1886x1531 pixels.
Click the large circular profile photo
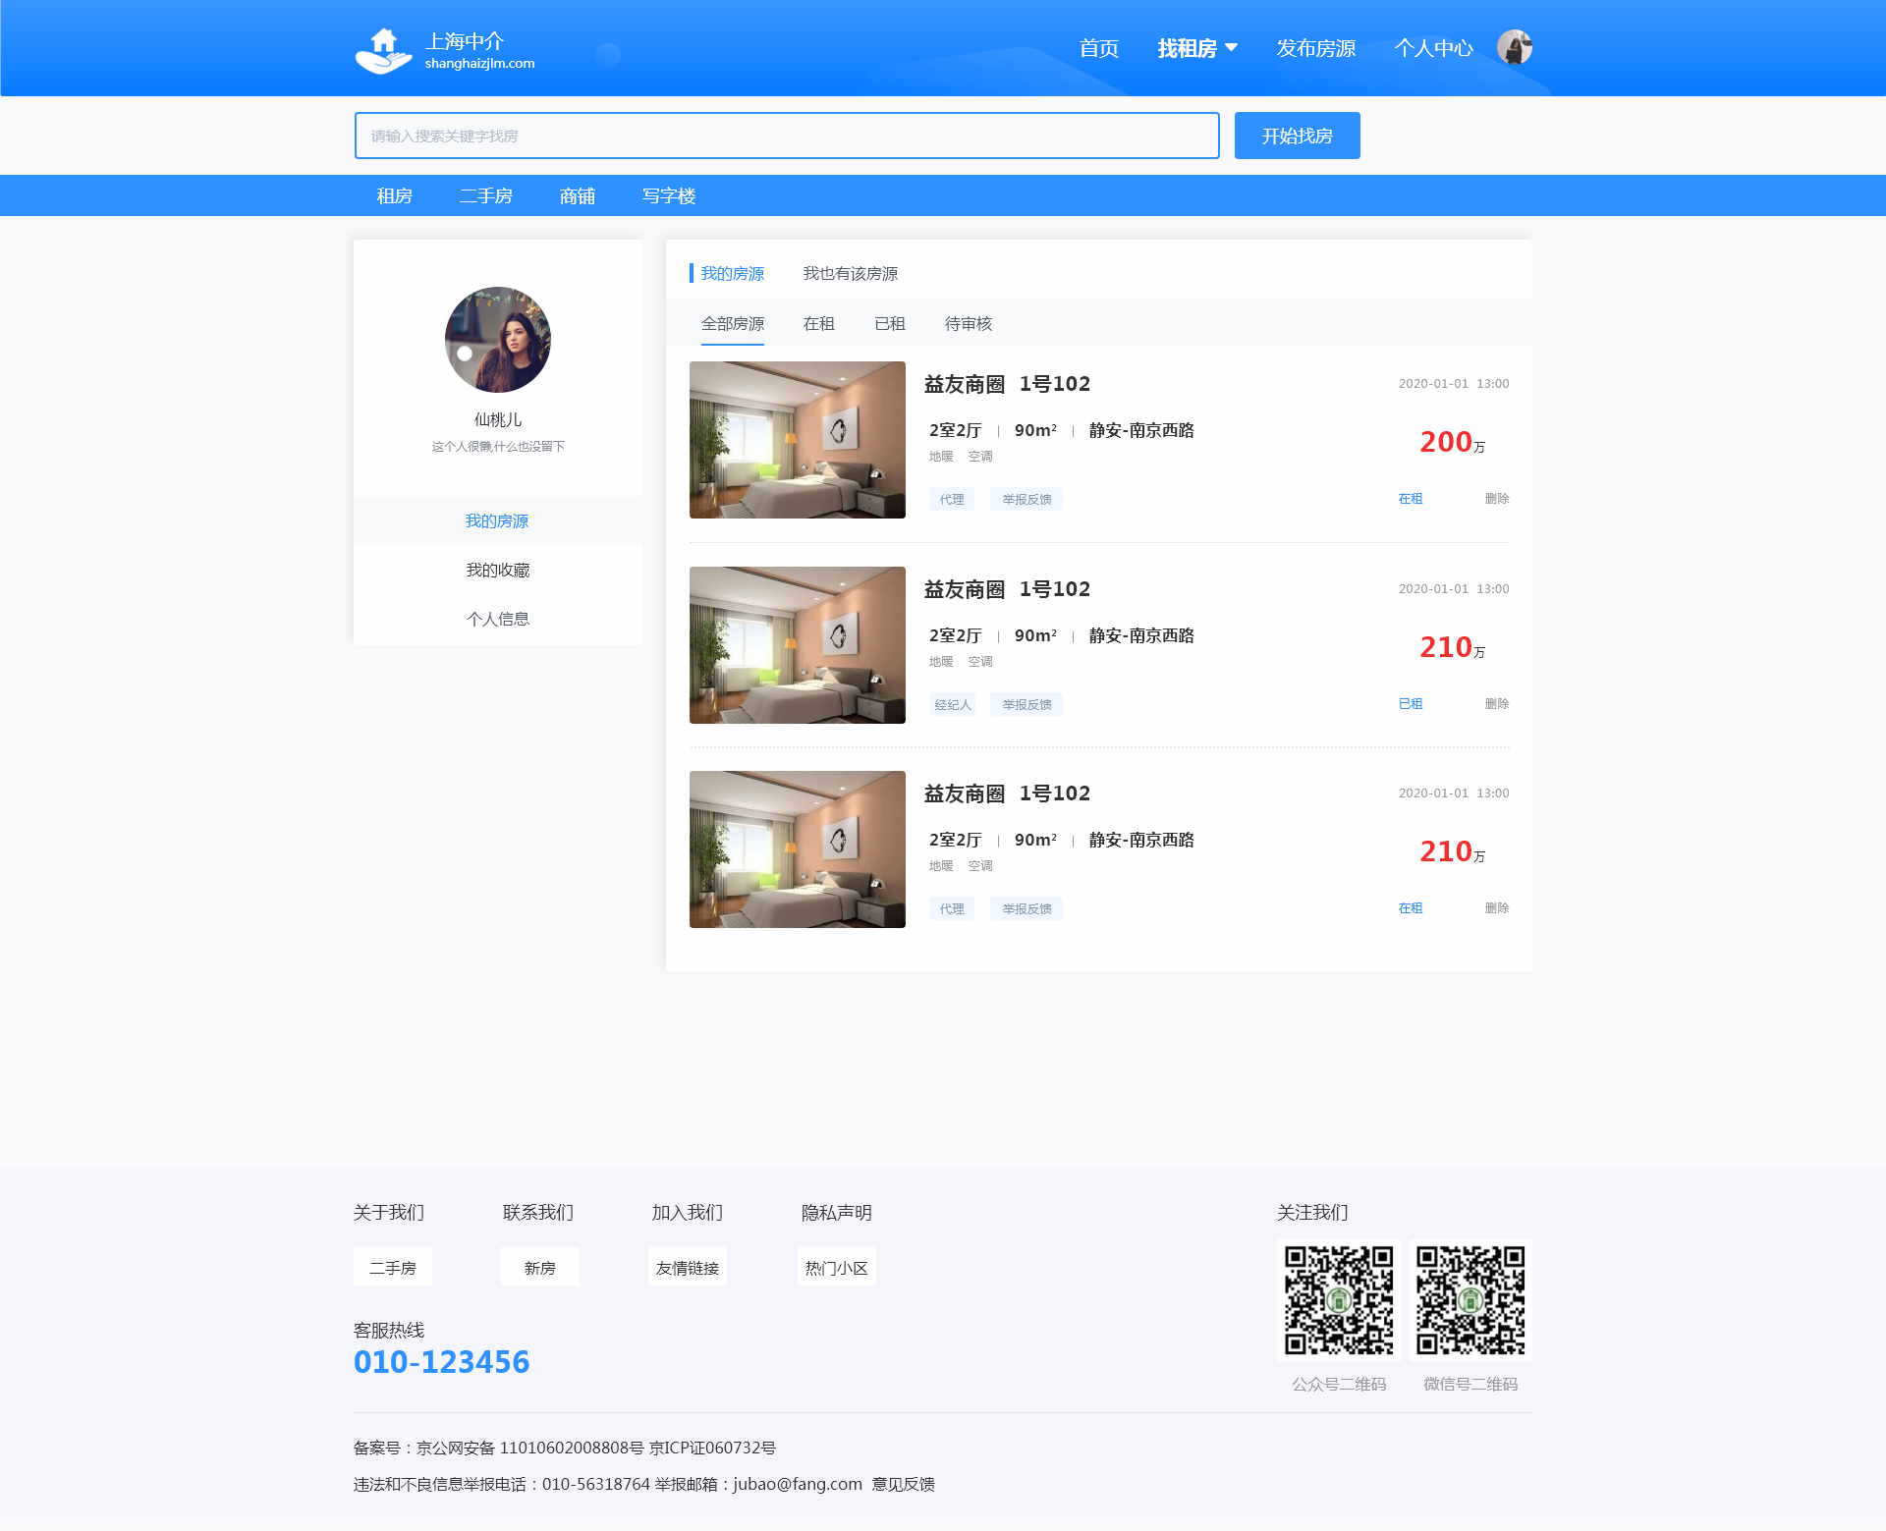pos(497,340)
